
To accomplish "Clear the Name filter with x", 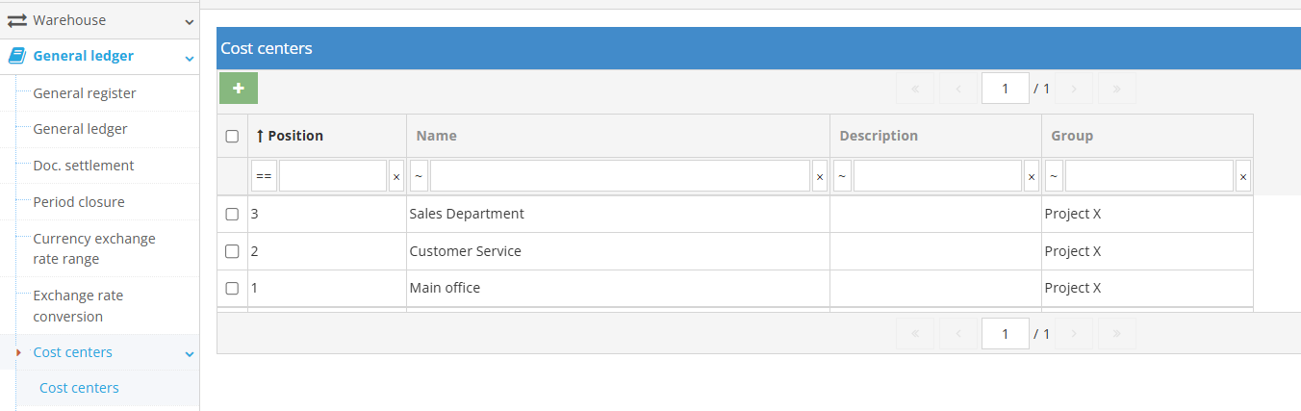I will coord(820,177).
